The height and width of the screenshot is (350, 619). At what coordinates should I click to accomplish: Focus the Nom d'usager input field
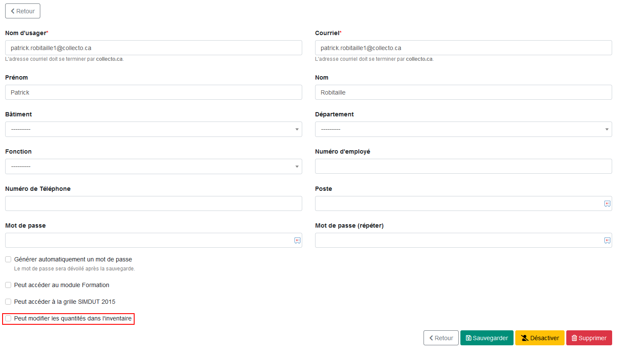[153, 48]
